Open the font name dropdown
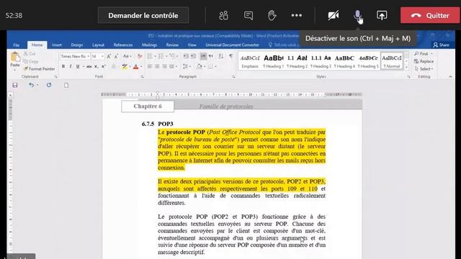The width and height of the screenshot is (461, 259). click(x=88, y=56)
